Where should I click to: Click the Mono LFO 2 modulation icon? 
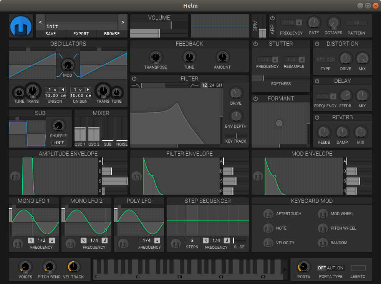[x=70, y=244]
